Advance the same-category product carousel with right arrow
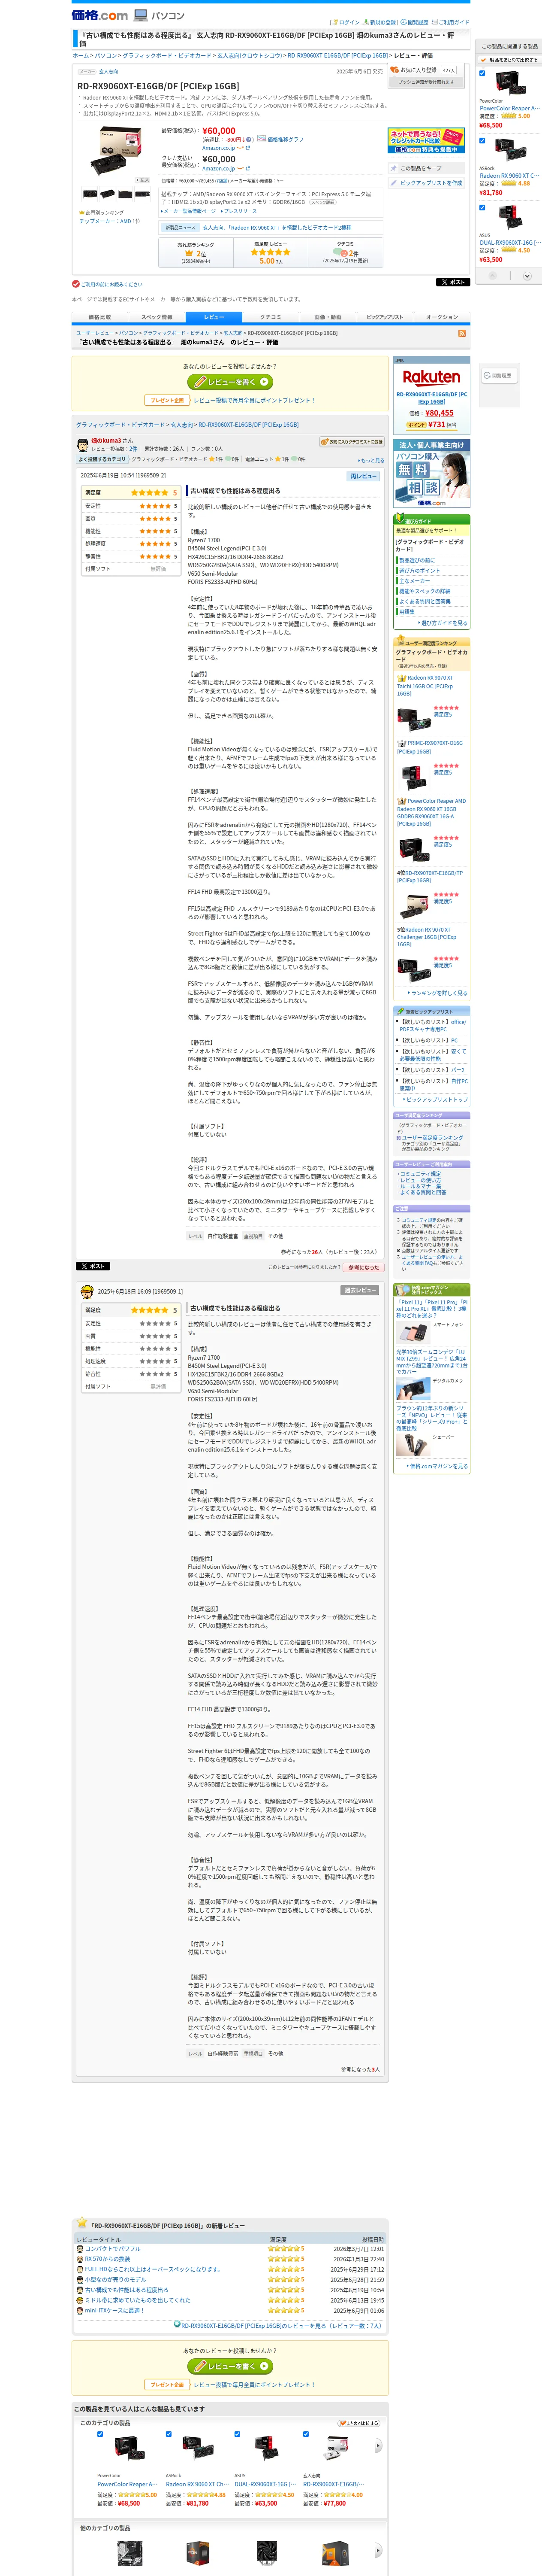Image resolution: width=542 pixels, height=2576 pixels. (x=377, y=2445)
